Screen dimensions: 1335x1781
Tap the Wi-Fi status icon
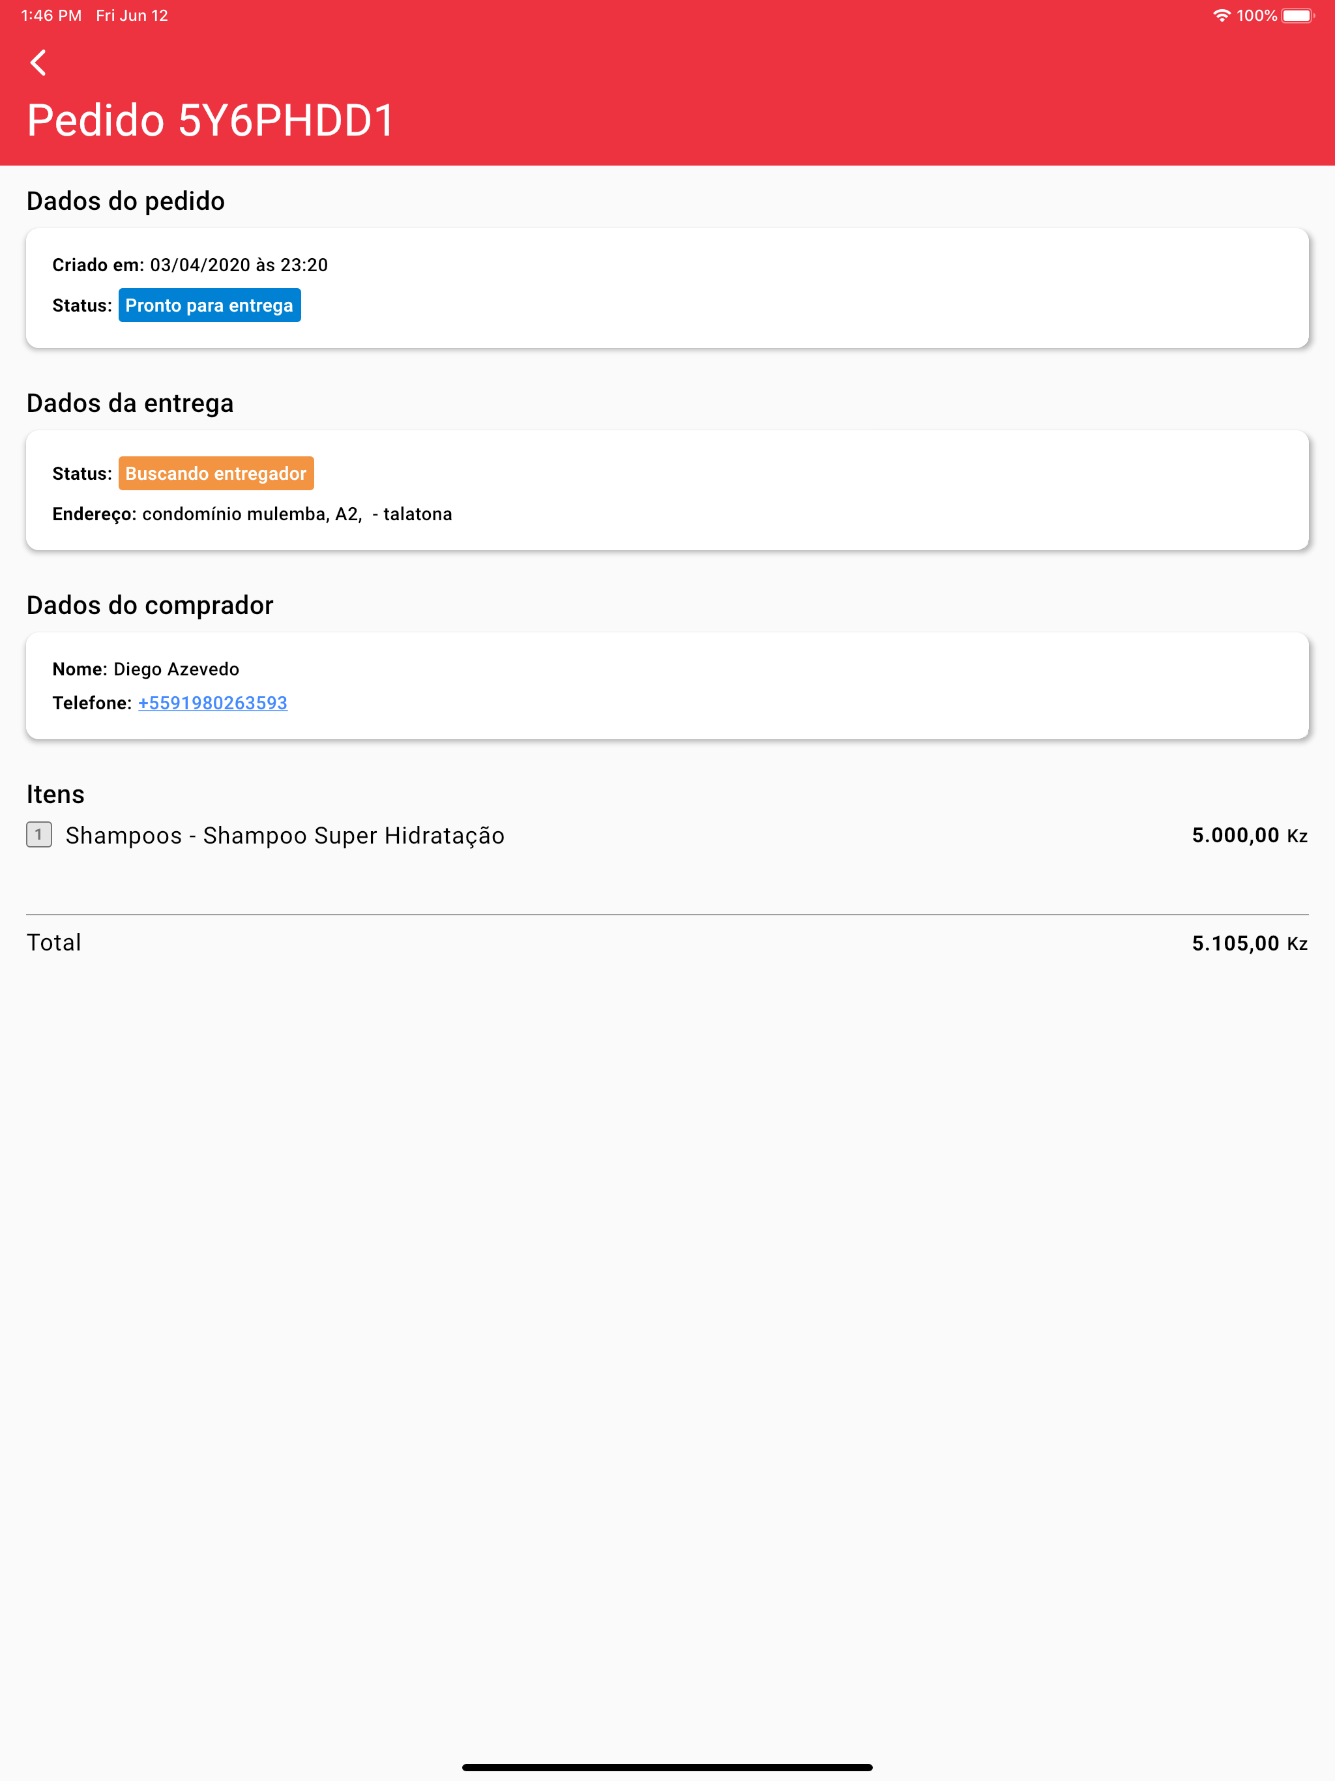pos(1222,15)
